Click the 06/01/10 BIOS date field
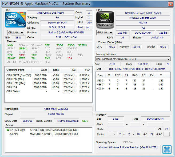Image resolution: width=175 pixels, height=157 pixels. click(27, 121)
